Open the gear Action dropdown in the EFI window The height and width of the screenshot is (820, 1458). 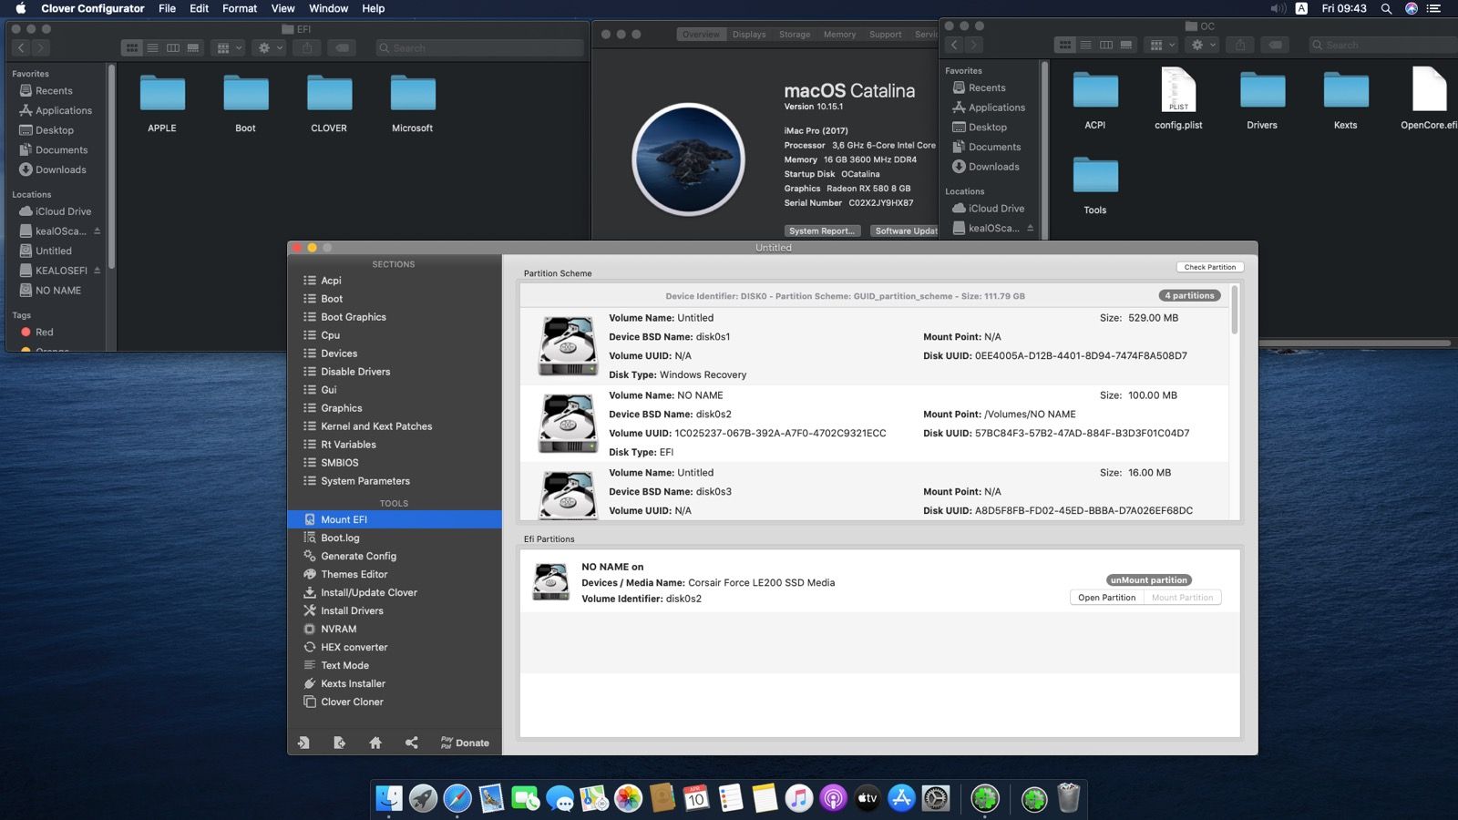(269, 48)
